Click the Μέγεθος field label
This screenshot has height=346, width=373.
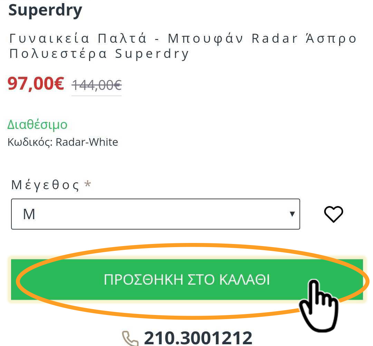(x=45, y=185)
